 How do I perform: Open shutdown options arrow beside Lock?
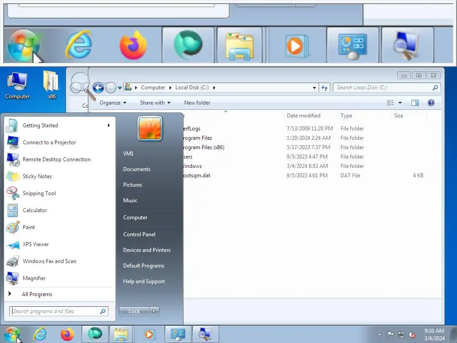tap(154, 311)
